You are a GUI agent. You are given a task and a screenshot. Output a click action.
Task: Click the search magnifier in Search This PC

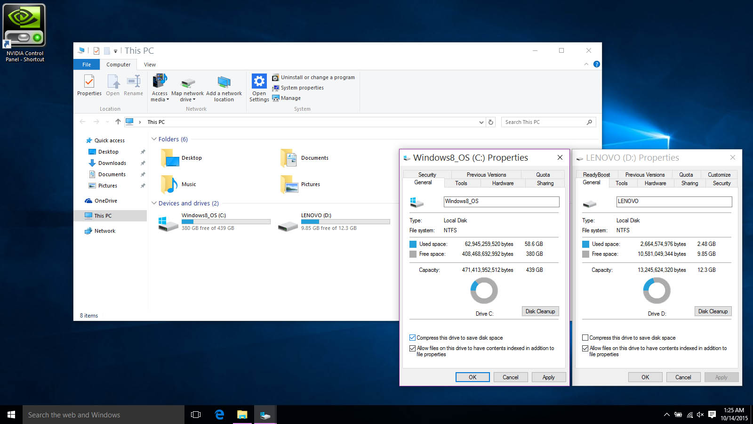[589, 122]
